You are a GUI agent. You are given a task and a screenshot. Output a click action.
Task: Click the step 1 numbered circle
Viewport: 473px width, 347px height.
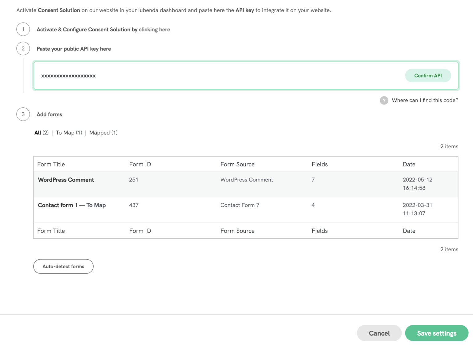tap(23, 29)
